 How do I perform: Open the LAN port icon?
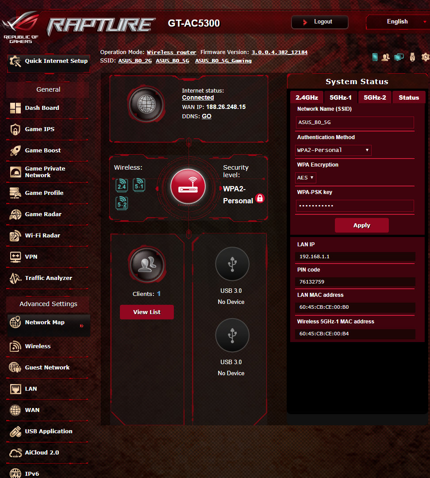[15, 389]
